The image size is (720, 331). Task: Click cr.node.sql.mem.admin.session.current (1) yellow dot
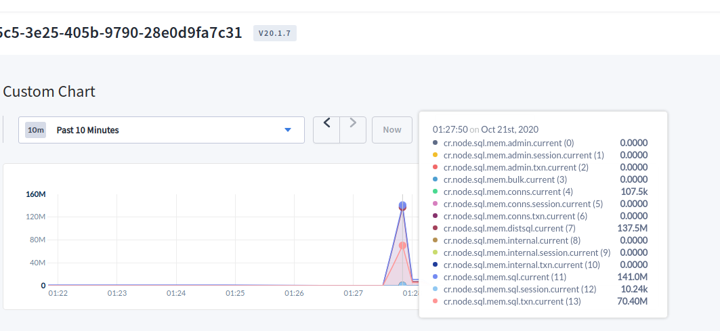(x=436, y=155)
